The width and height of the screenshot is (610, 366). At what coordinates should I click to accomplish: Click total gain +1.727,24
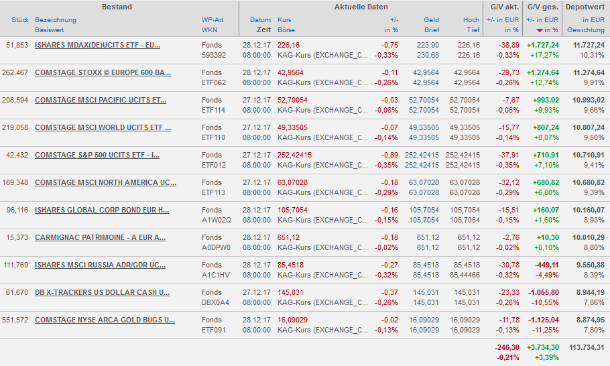click(x=543, y=45)
